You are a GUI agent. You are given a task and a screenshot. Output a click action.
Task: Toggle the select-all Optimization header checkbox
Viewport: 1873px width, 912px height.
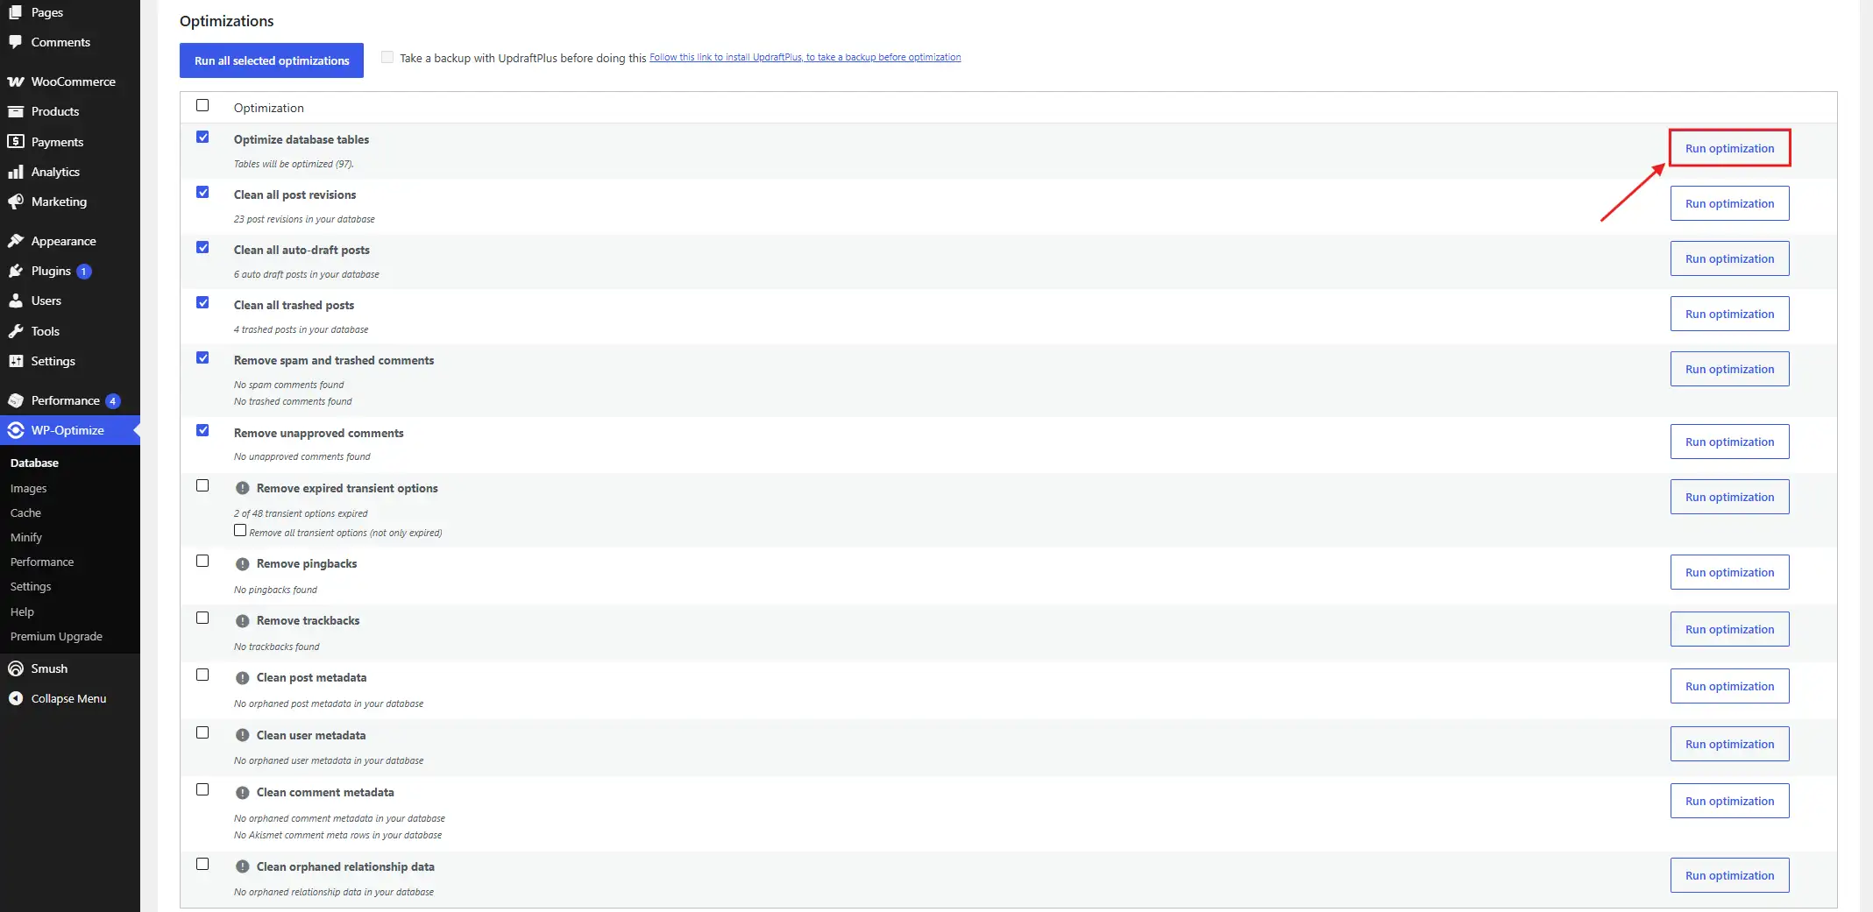(x=202, y=105)
